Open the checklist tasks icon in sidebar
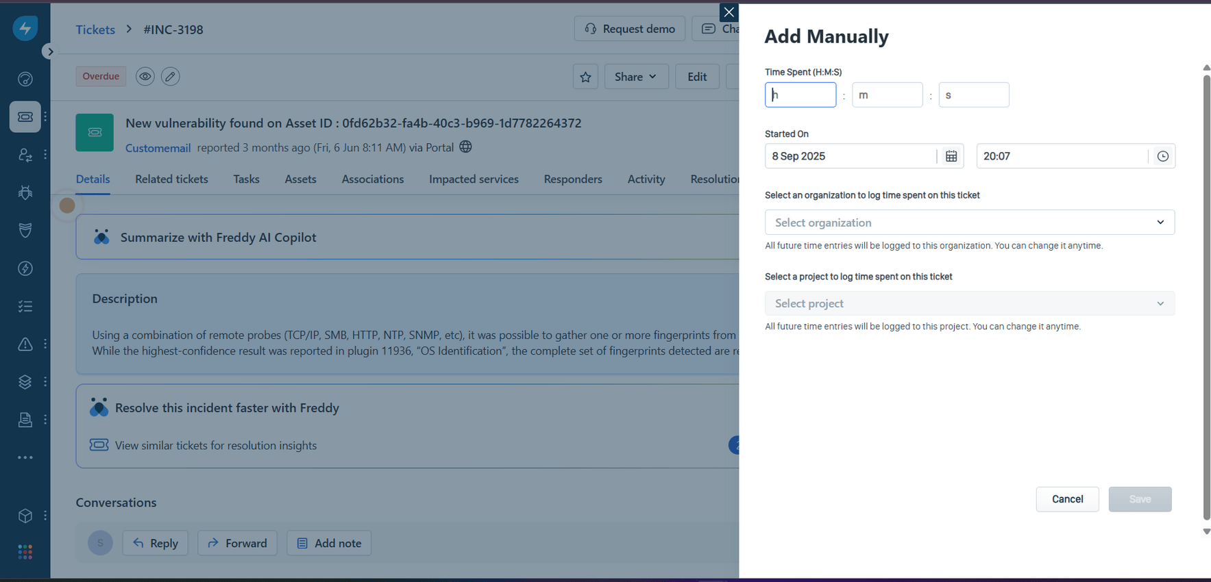The height and width of the screenshot is (582, 1211). (25, 306)
